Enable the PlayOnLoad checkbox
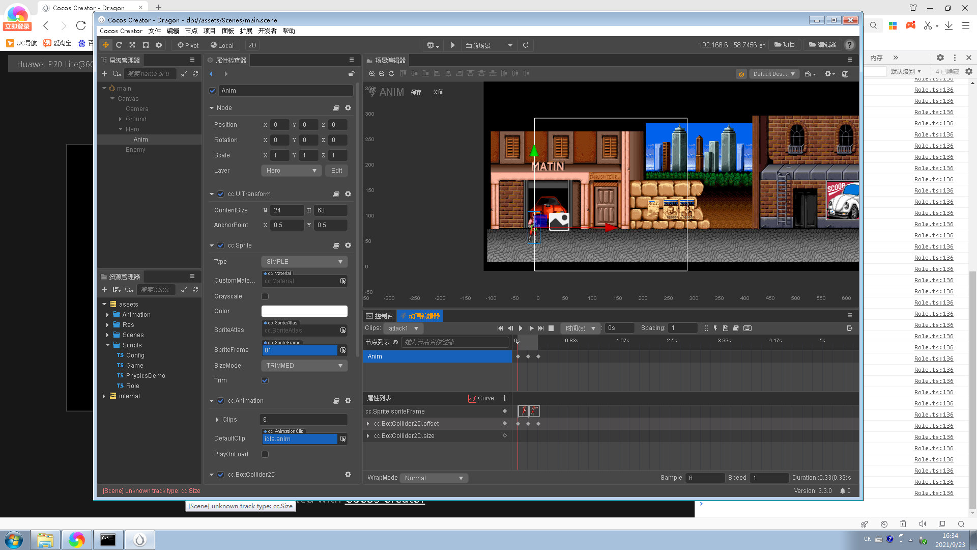This screenshot has height=550, width=977. coord(265,454)
